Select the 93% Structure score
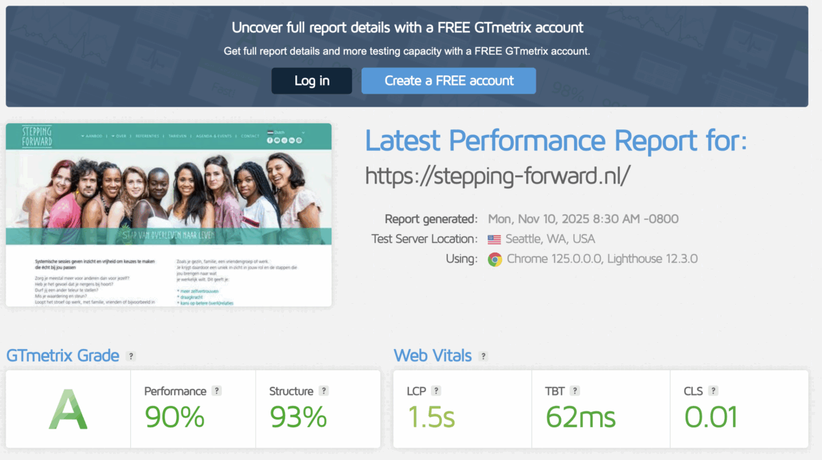The image size is (822, 460). point(299,416)
